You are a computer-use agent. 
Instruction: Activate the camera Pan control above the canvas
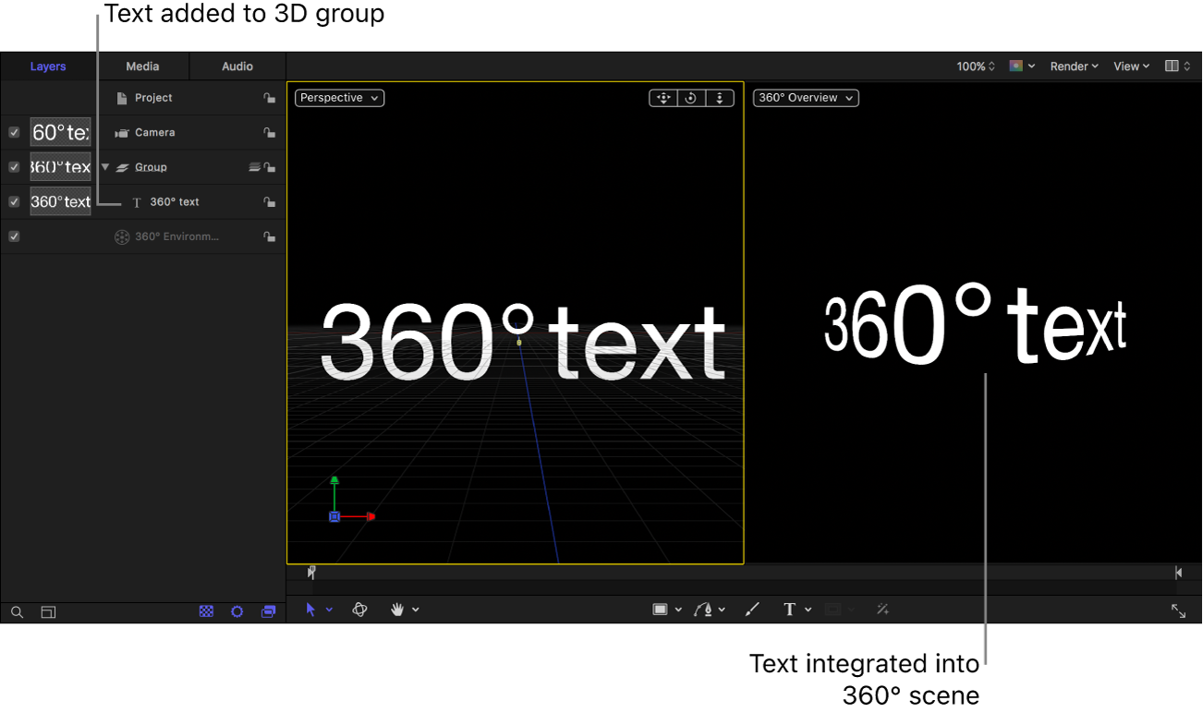(662, 97)
